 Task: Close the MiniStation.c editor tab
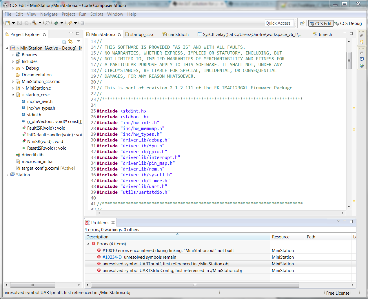[119, 34]
